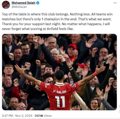Screen dimensions: 120x119
Task: Open the attached celebration photo
Action: (x=59, y=72)
